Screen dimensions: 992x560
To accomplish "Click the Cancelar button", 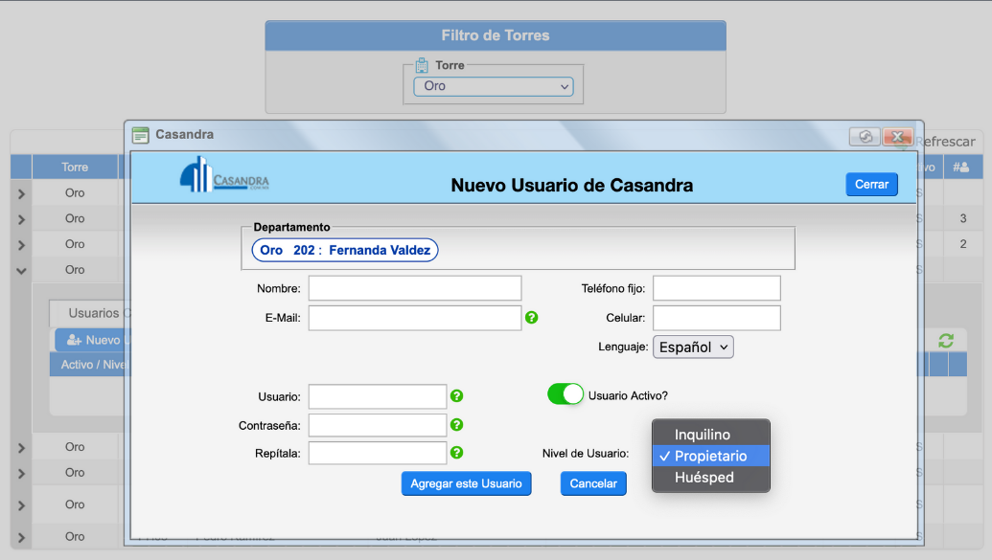I will (x=593, y=483).
